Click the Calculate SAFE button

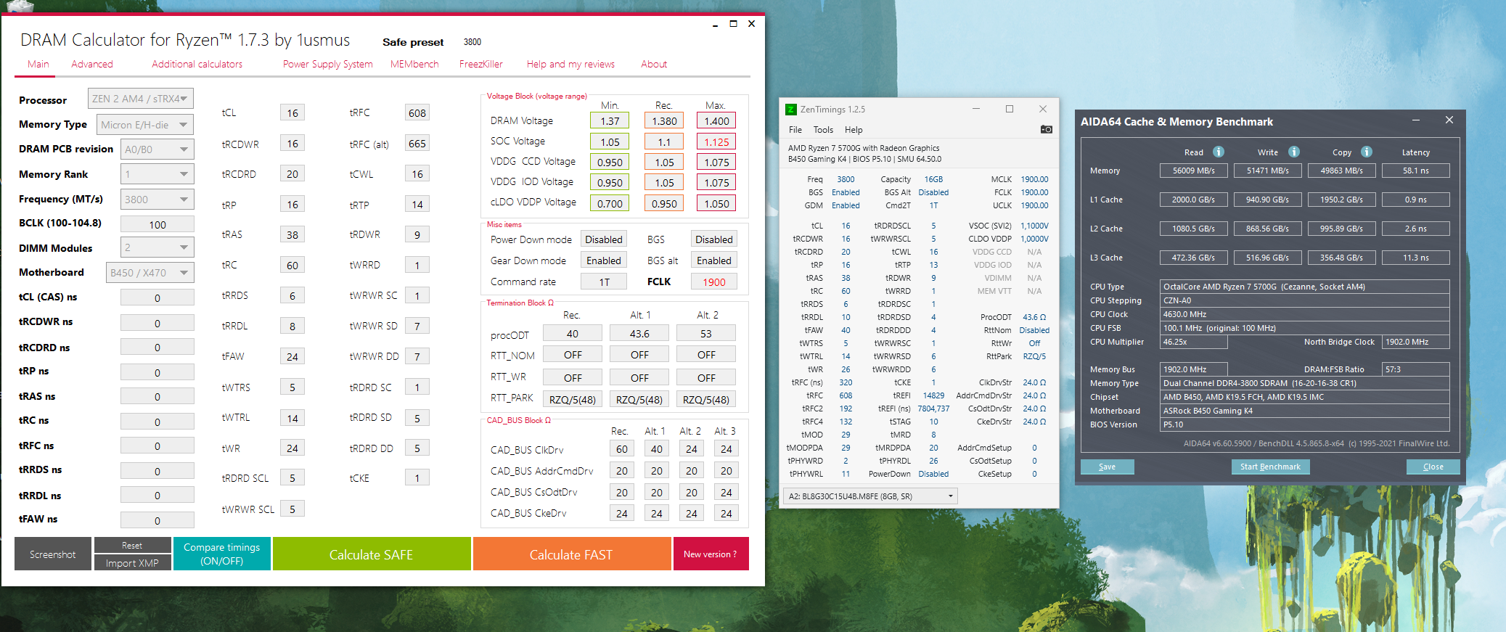372,554
